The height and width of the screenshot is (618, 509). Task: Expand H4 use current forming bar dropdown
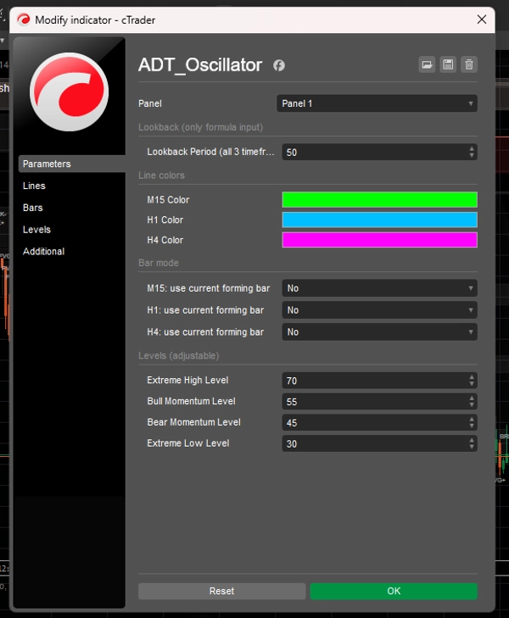(x=380, y=331)
